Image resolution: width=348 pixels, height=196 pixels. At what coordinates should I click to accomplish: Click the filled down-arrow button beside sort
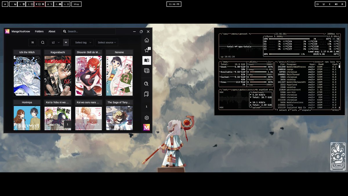point(66,42)
